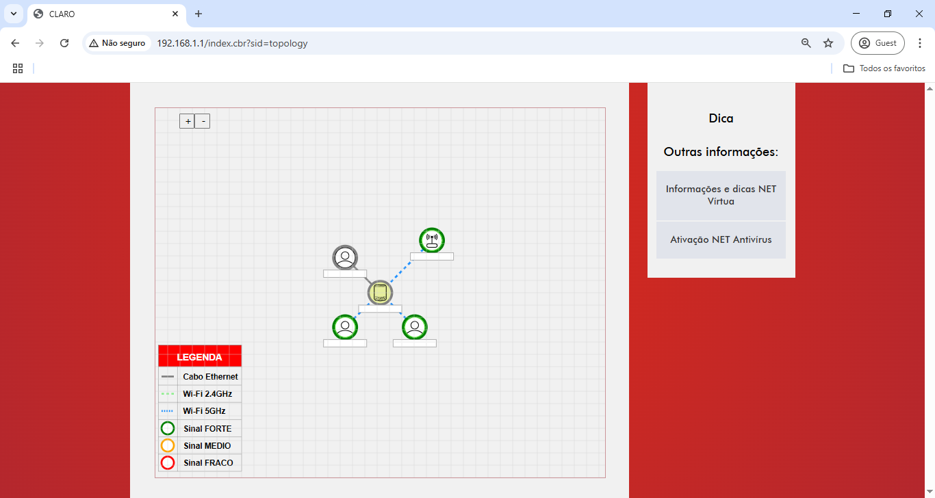Screen dimensions: 935x498
Task: Open Ativação NET Antivírus link
Action: 721,240
